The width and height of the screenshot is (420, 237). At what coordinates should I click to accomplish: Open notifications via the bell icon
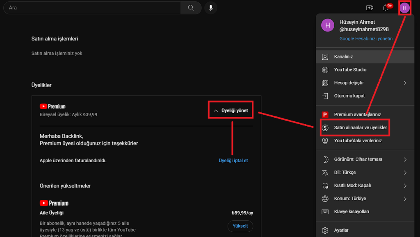pyautogui.click(x=385, y=7)
